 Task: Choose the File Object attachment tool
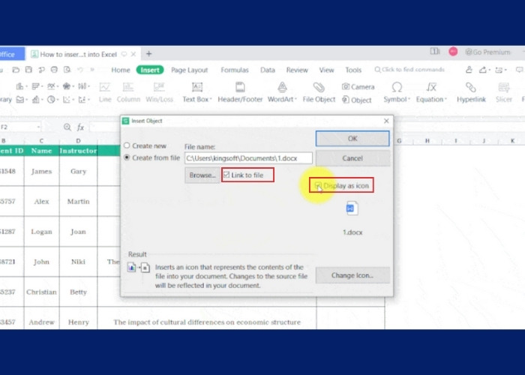(x=319, y=92)
